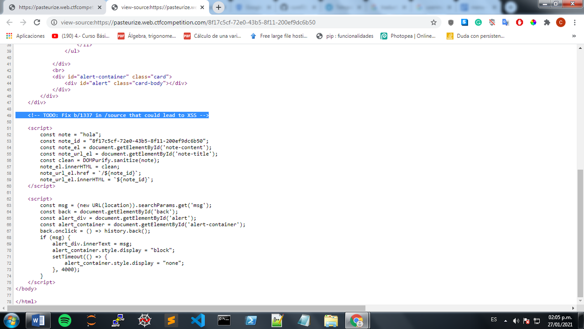This screenshot has width=584, height=329.
Task: Open the Chrome profile avatar C
Action: pyautogui.click(x=561, y=22)
